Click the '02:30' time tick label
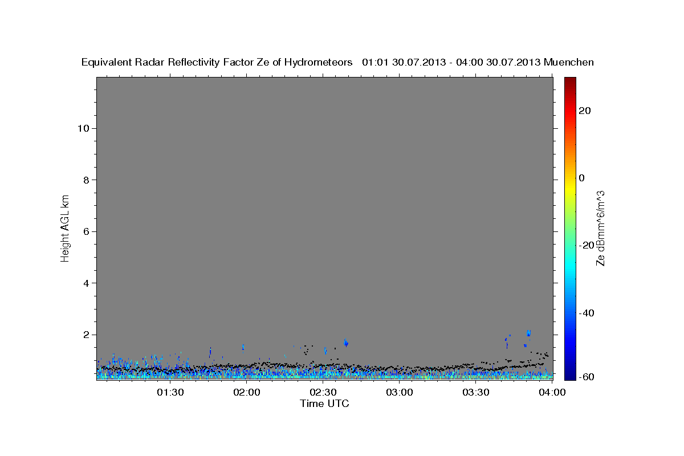The image size is (684, 456). coord(323,392)
